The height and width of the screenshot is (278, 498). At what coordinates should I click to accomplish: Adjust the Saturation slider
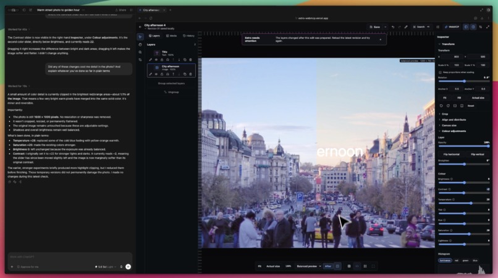point(464,234)
